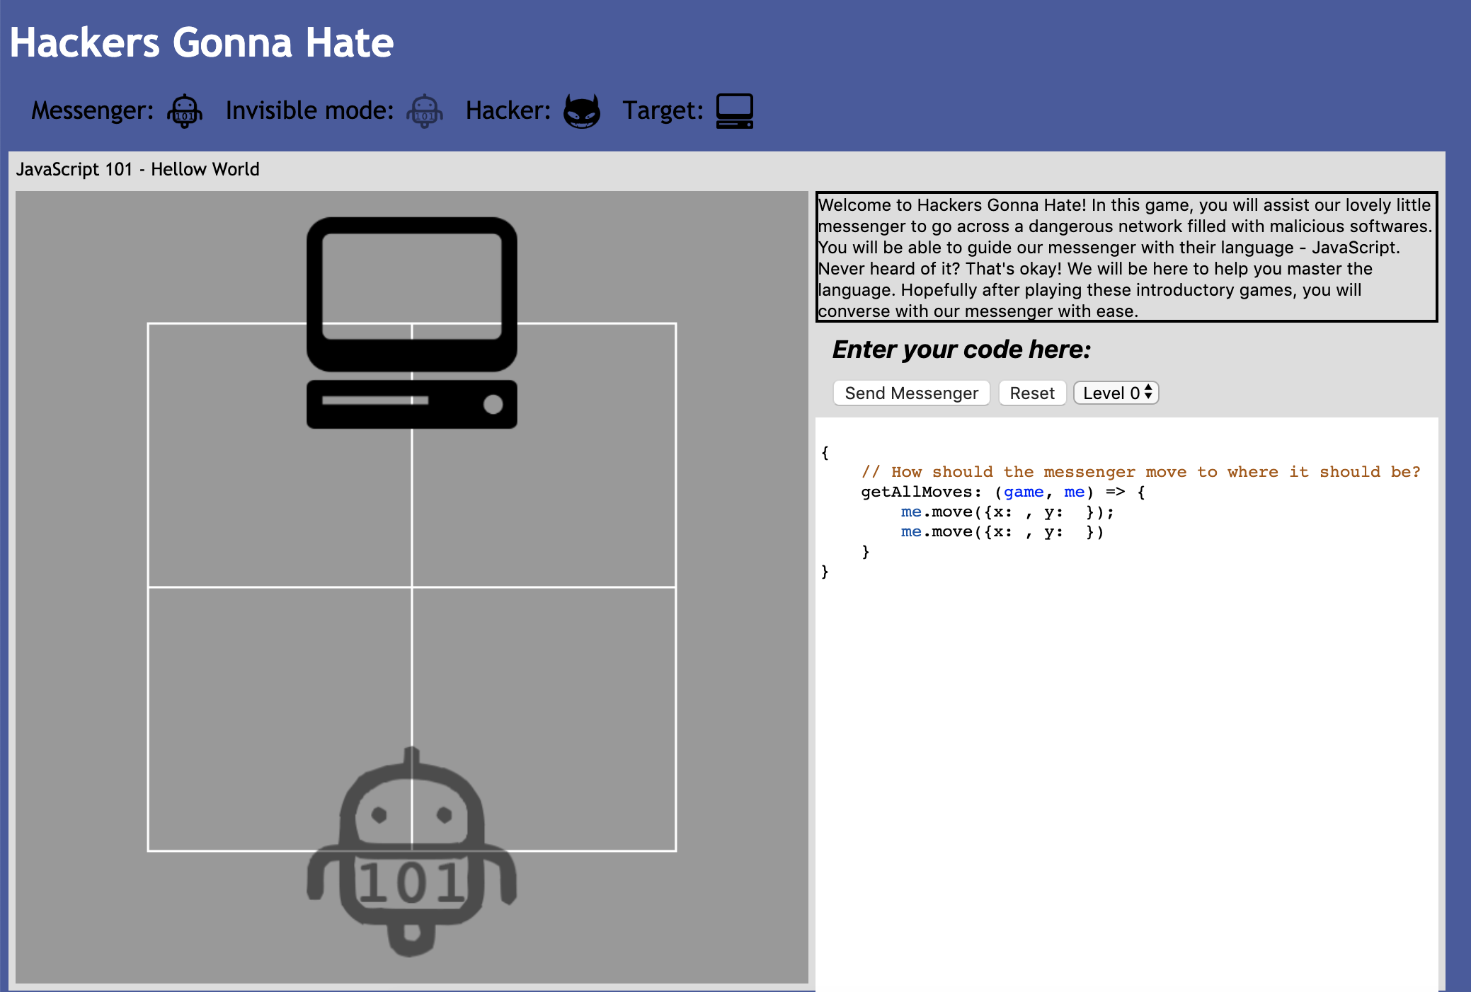The height and width of the screenshot is (992, 1471).
Task: Click the power dot on the computer base
Action: [x=493, y=405]
